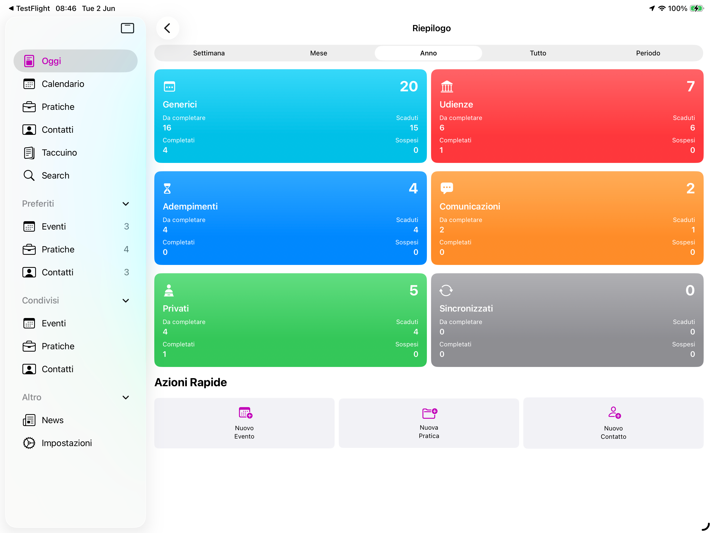The image size is (712, 533).
Task: Click the Sincronizzati sync arrows icon
Action: 446,290
